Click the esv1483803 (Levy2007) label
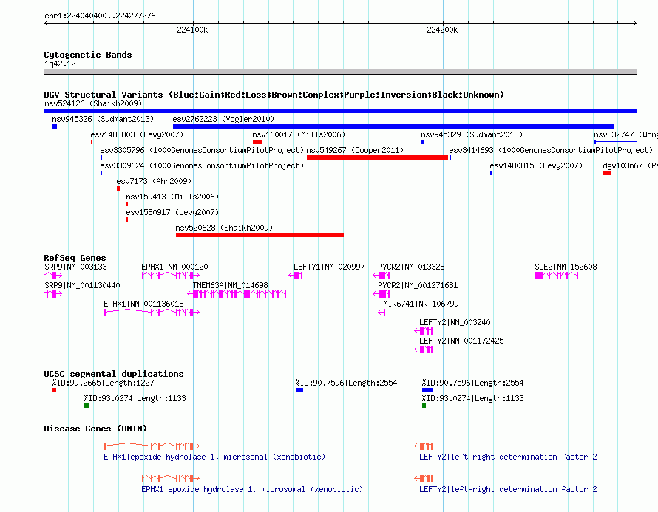The height and width of the screenshot is (512, 658). (x=137, y=134)
